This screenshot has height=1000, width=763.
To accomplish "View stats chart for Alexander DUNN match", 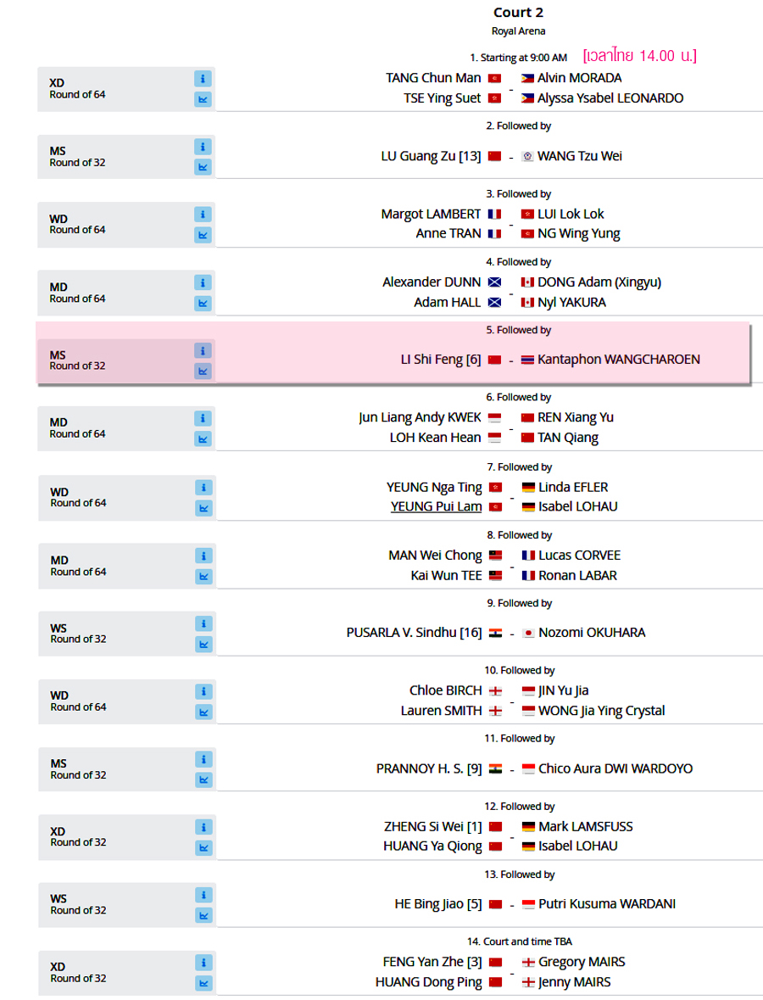I will coord(203,303).
